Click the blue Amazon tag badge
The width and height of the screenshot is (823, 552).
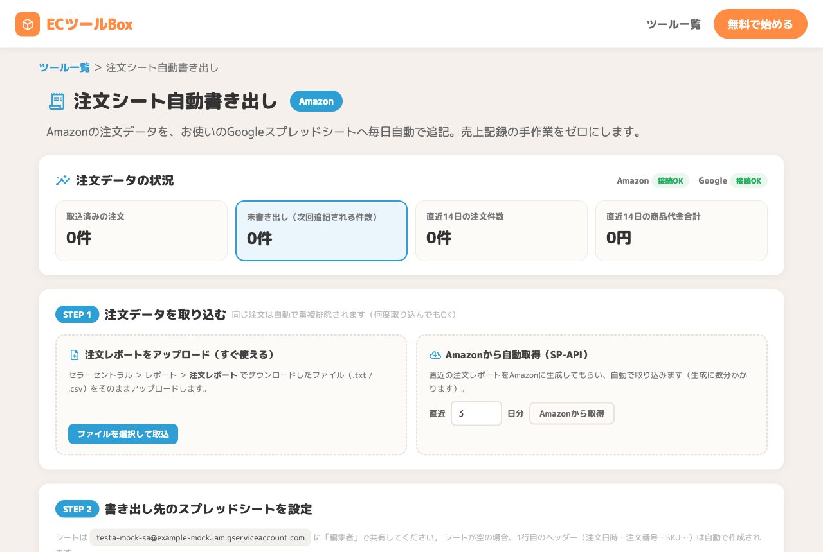316,101
